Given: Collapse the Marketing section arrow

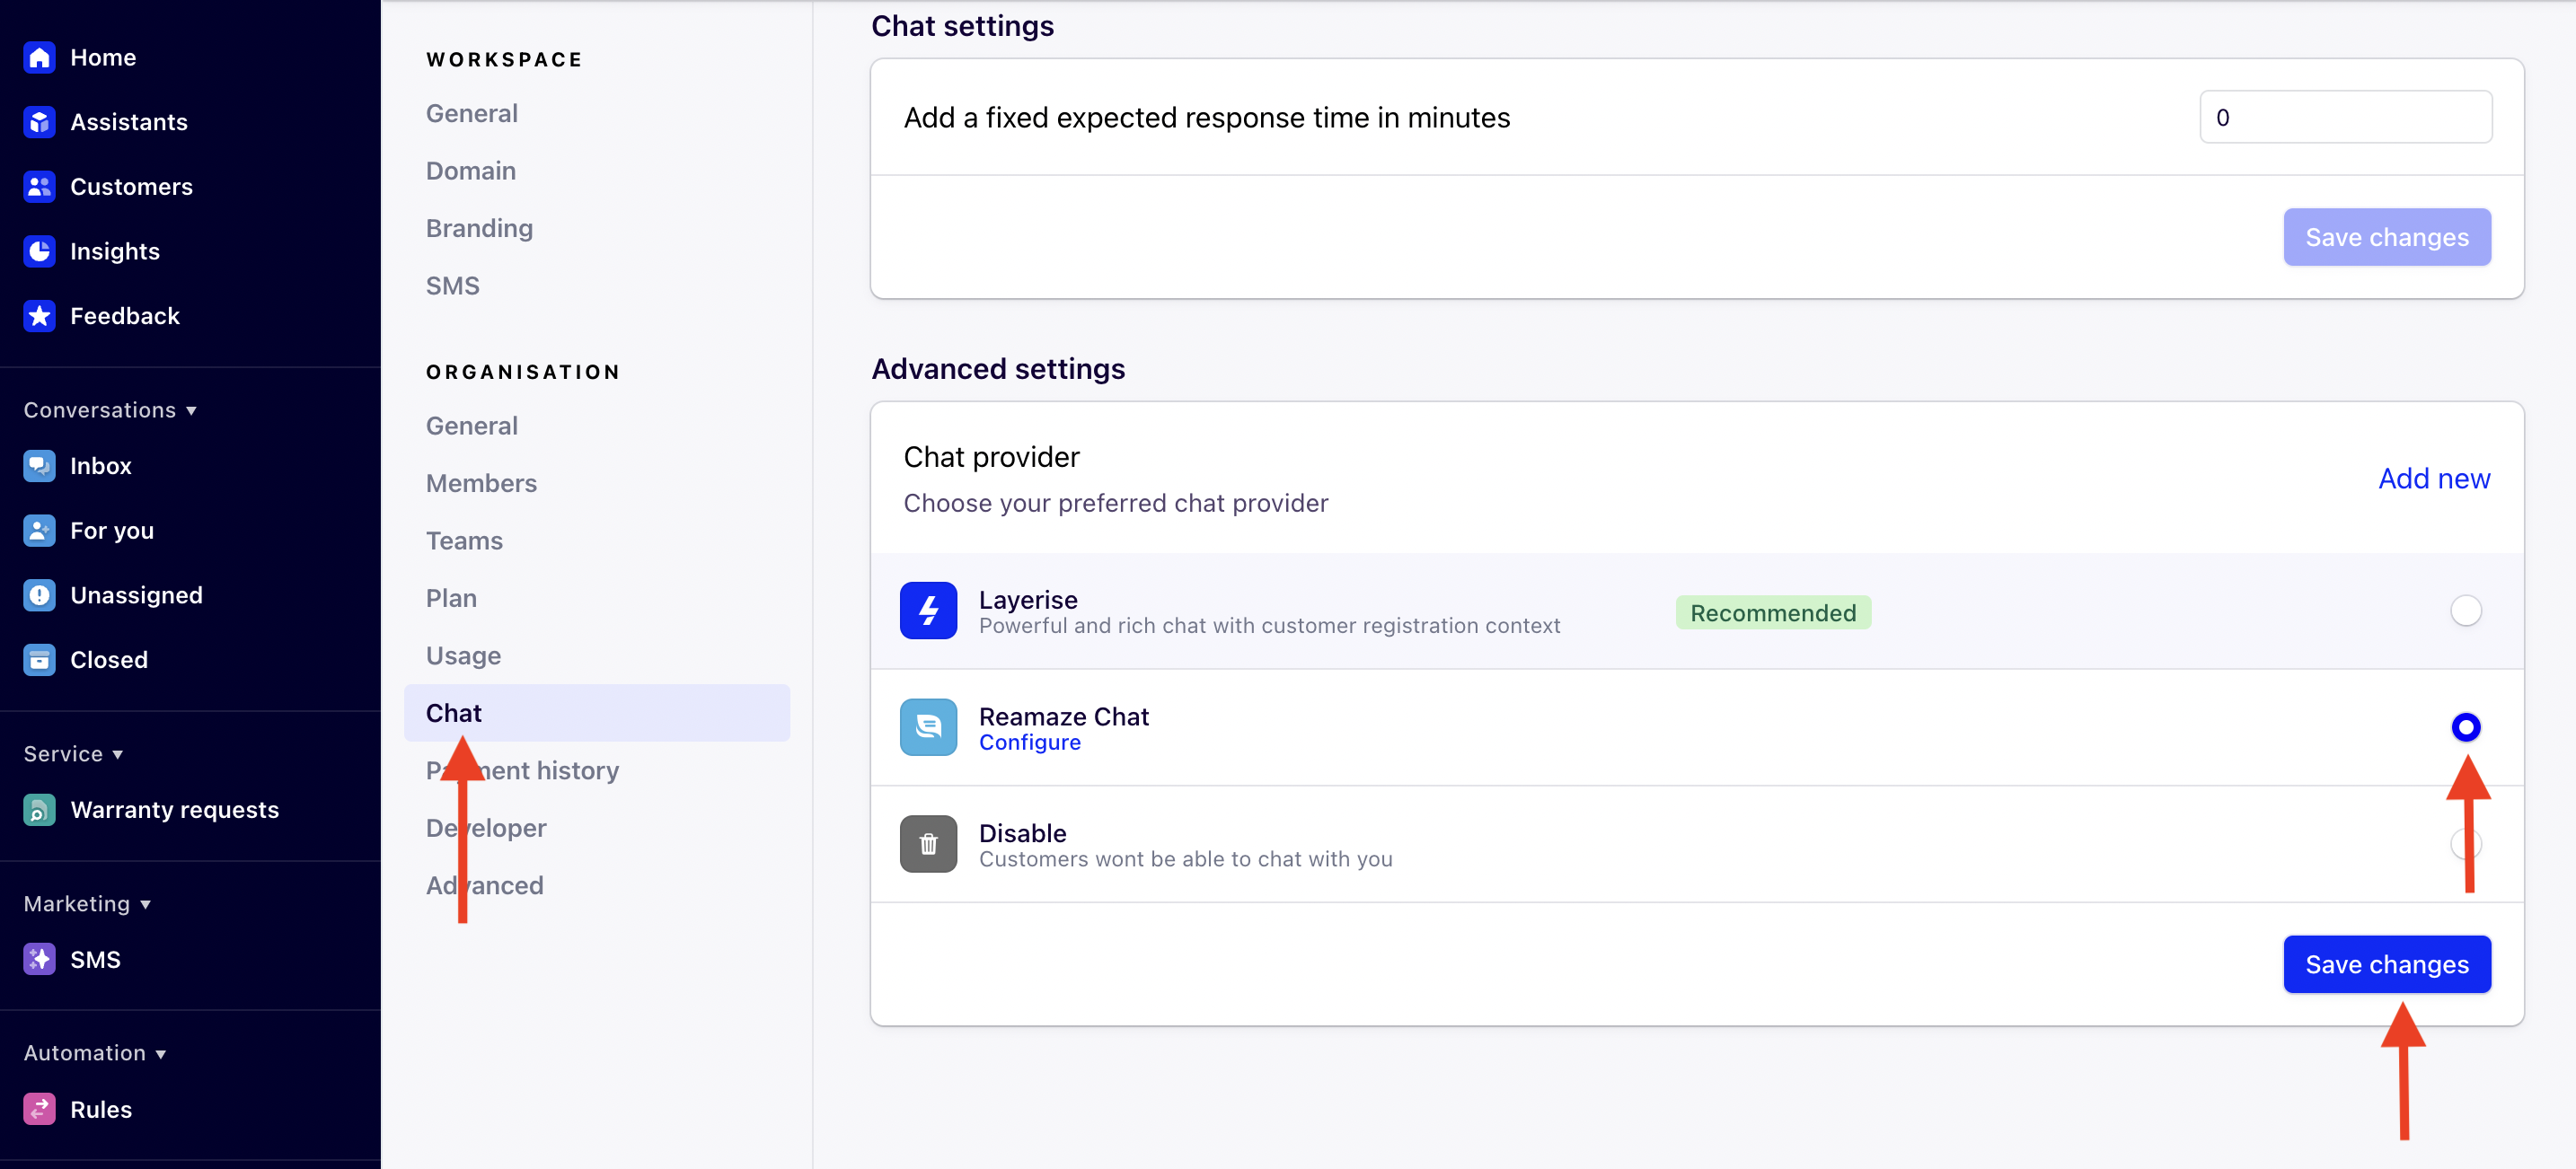Looking at the screenshot, I should pos(145,905).
